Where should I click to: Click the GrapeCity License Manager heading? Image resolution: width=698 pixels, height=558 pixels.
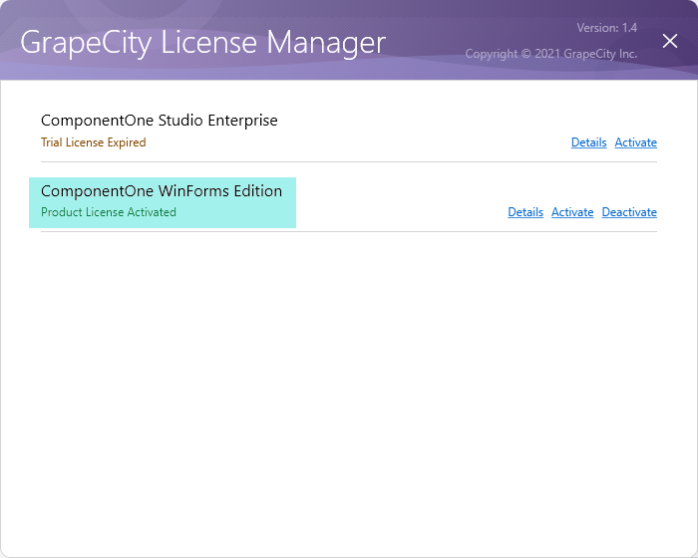point(203,43)
